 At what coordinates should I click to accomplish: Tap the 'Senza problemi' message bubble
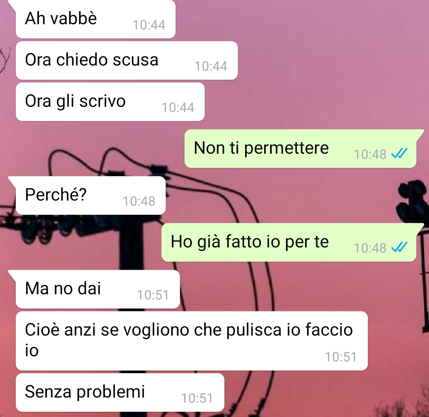[x=120, y=392]
